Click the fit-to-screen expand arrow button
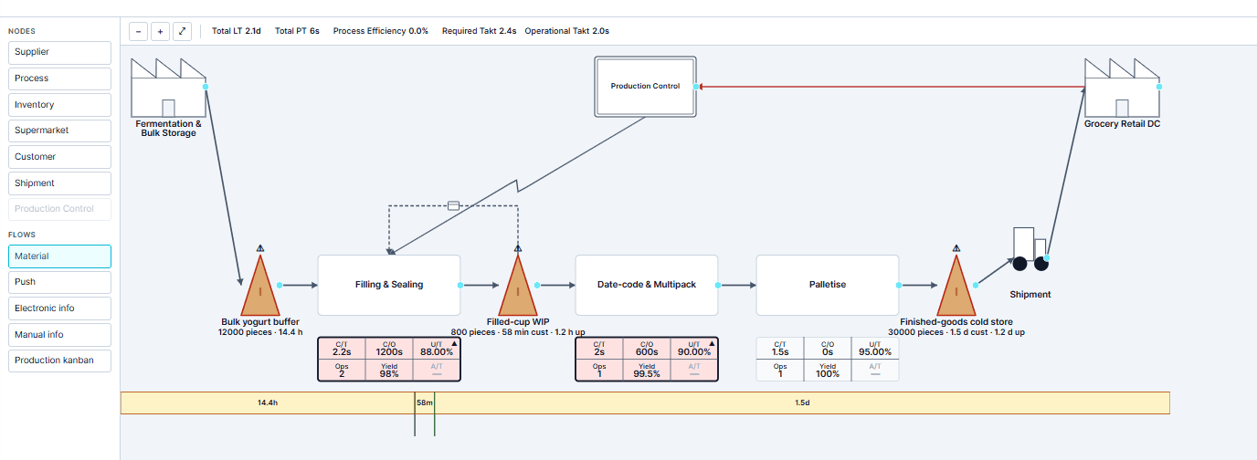 point(182,31)
